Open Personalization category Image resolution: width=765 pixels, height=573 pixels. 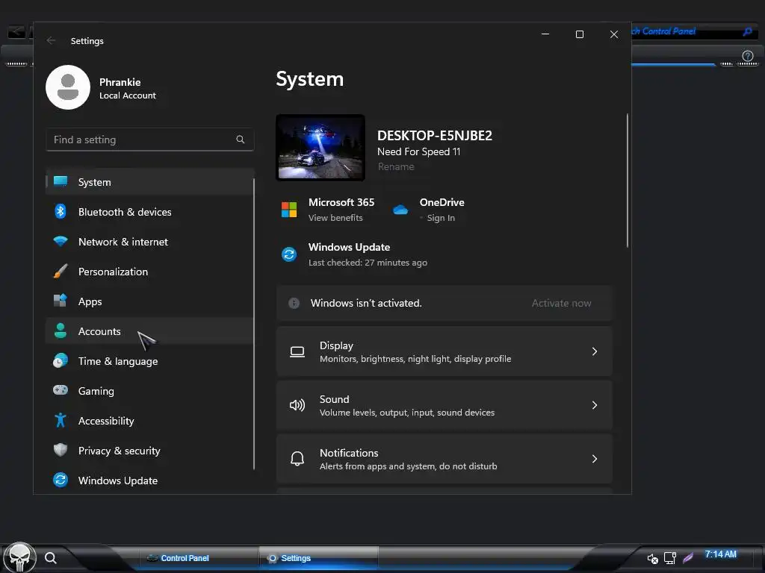pyautogui.click(x=149, y=271)
